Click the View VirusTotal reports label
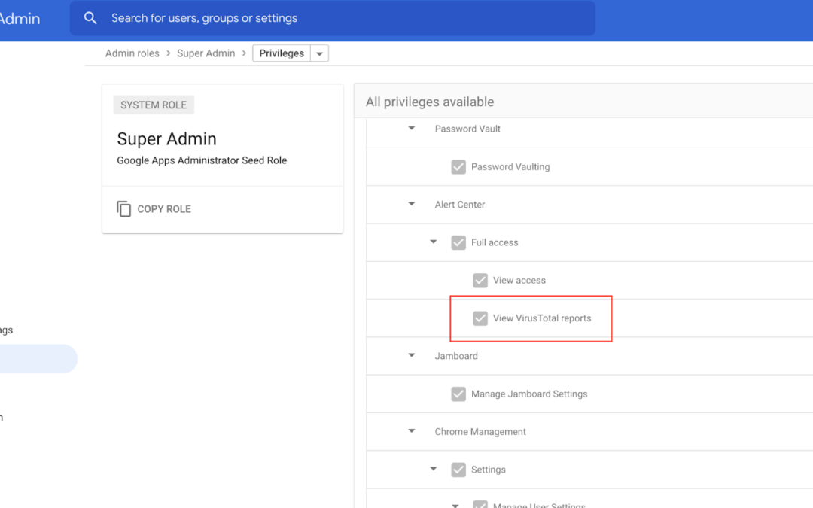The image size is (813, 508). pyautogui.click(x=542, y=318)
